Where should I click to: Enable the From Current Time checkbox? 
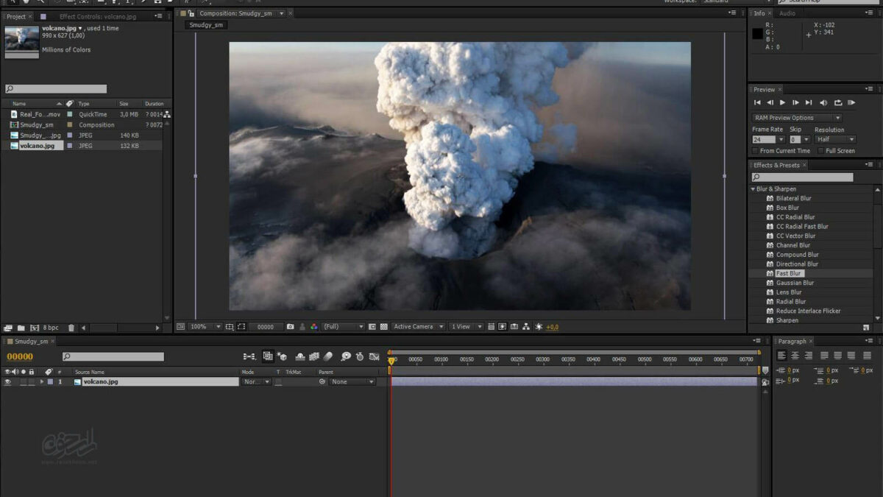tap(756, 151)
